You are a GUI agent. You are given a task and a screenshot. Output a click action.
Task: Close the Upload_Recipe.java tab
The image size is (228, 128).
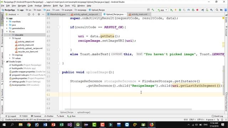click(125, 14)
